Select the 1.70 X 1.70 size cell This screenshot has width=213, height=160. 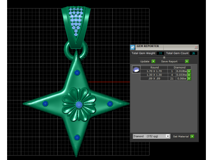click(154, 71)
